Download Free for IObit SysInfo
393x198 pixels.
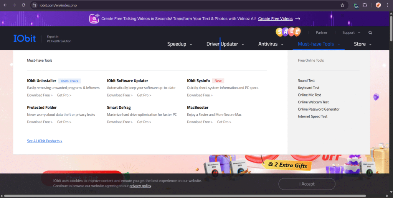(x=200, y=95)
